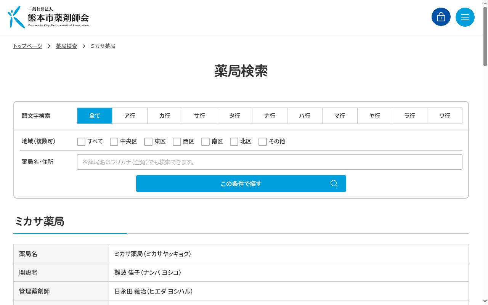This screenshot has width=488, height=305.
Task: Choose the マ行 tab
Action: [340, 116]
